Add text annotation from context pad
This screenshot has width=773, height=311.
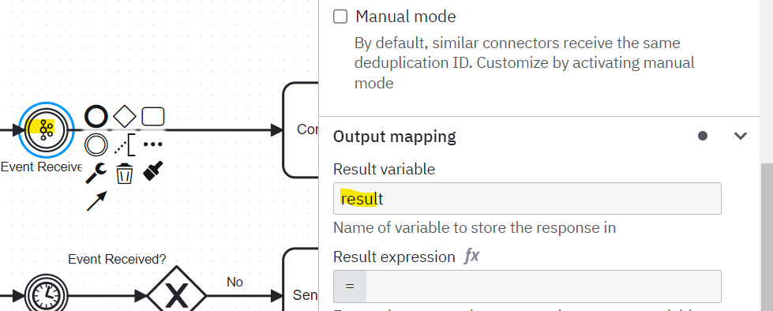coord(124,145)
